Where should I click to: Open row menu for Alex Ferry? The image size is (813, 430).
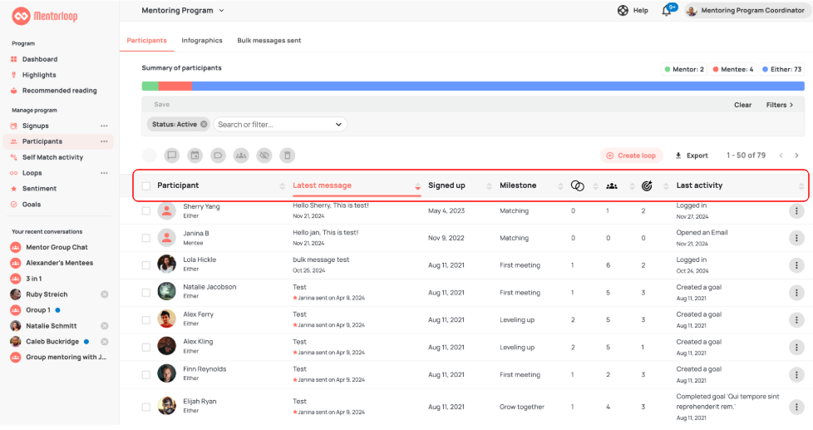[796, 320]
